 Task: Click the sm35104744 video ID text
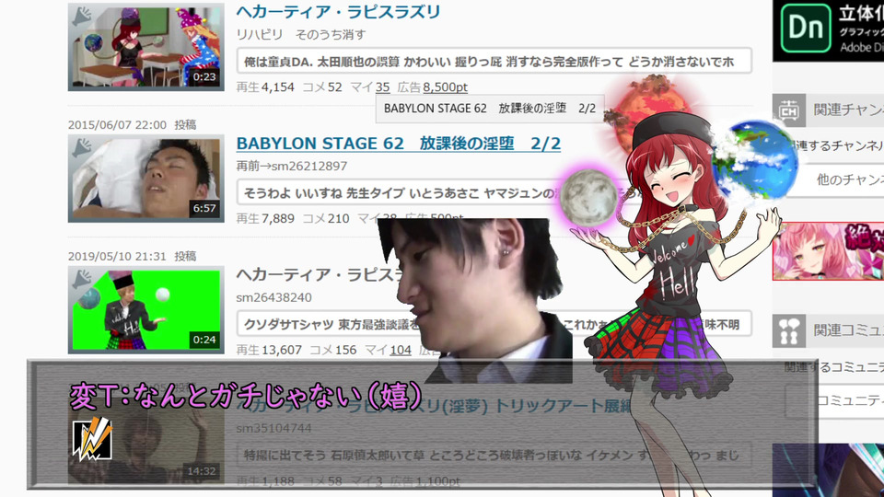274,428
